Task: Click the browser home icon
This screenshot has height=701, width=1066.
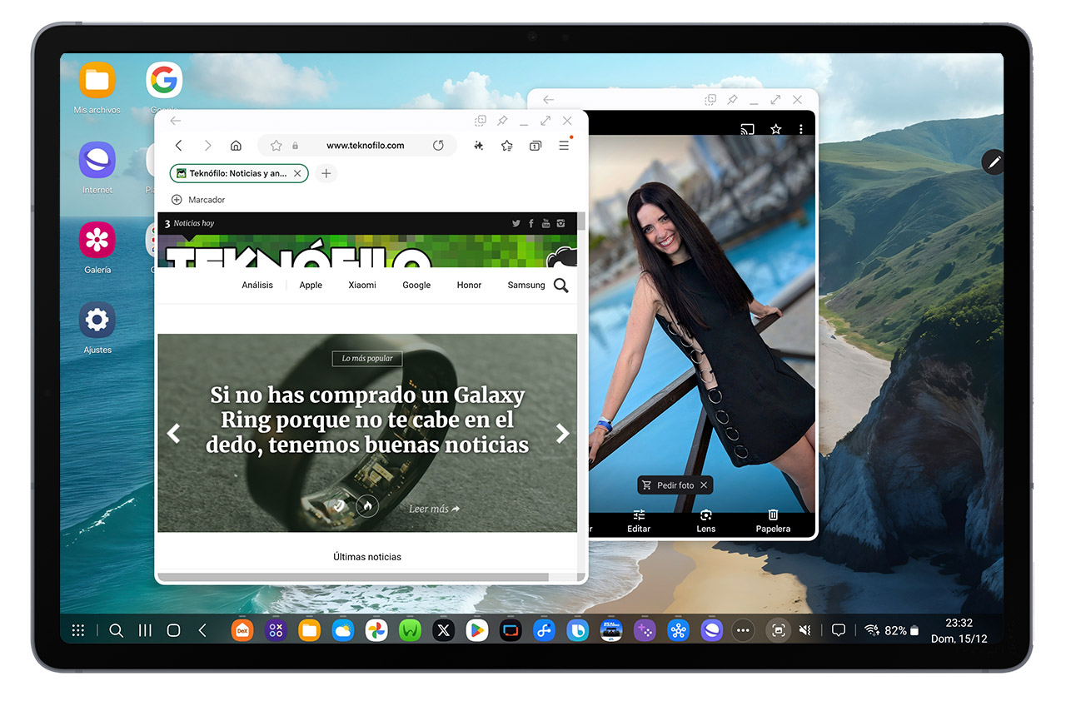Action: 236,146
